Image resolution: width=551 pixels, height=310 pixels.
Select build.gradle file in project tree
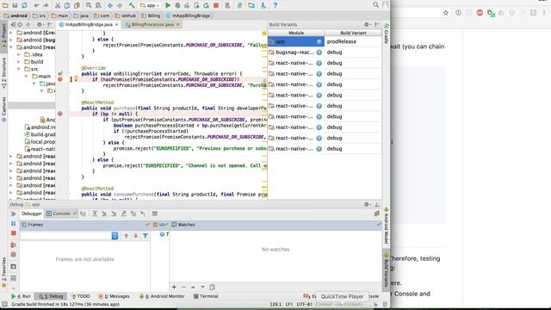pos(40,134)
